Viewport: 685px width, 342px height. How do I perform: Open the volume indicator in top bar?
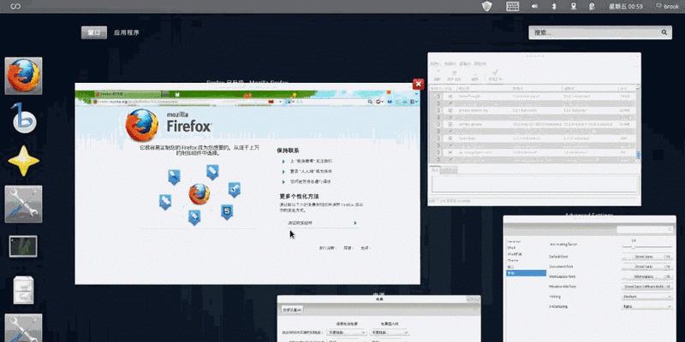click(534, 6)
